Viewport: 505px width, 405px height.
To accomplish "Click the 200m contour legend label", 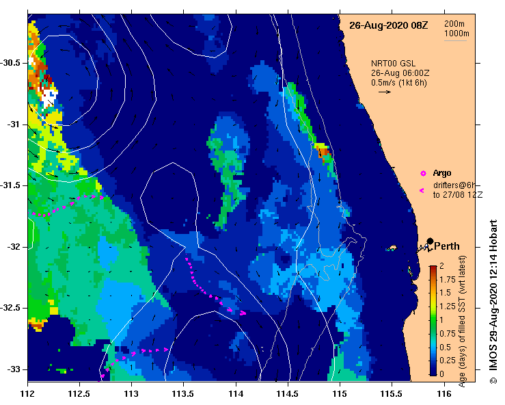I will pyautogui.click(x=454, y=24).
